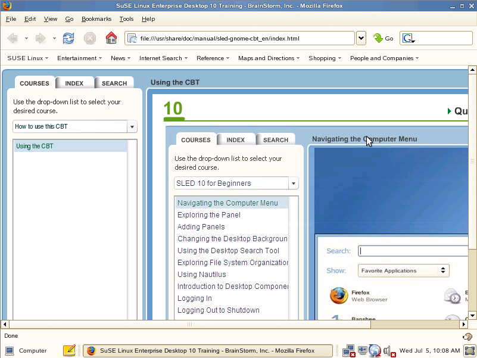Select 'Navigating the Computer Menu' lesson
The image size is (477, 358).
point(232,203)
